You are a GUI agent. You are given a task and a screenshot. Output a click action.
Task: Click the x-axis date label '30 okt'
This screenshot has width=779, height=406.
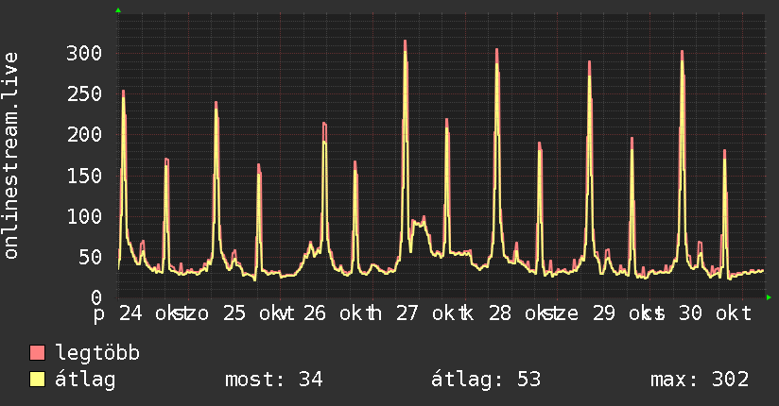[x=716, y=313]
